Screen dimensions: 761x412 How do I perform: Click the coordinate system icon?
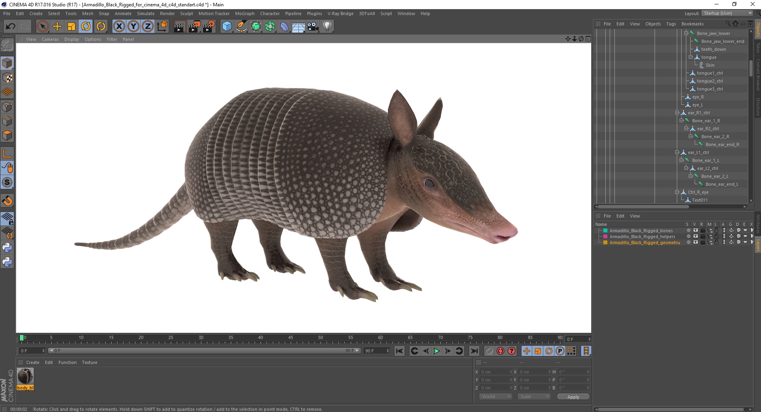tap(162, 27)
